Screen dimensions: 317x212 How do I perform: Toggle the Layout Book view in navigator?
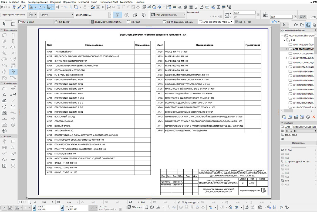[308, 25]
